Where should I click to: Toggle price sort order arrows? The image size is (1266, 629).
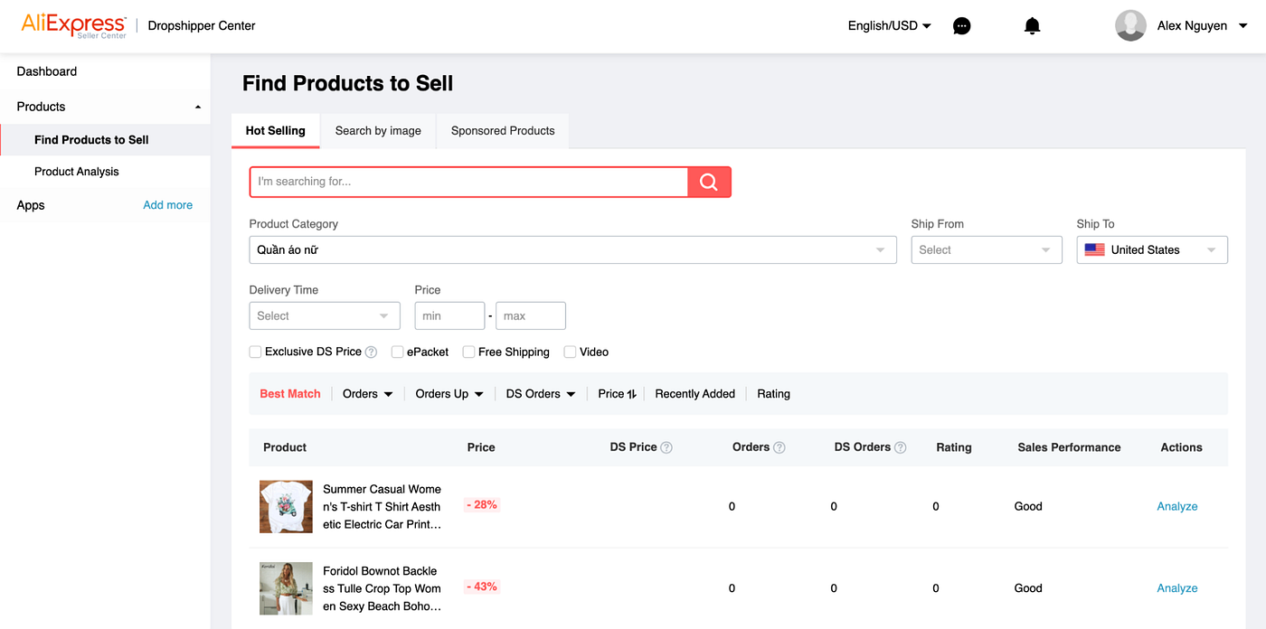(631, 394)
